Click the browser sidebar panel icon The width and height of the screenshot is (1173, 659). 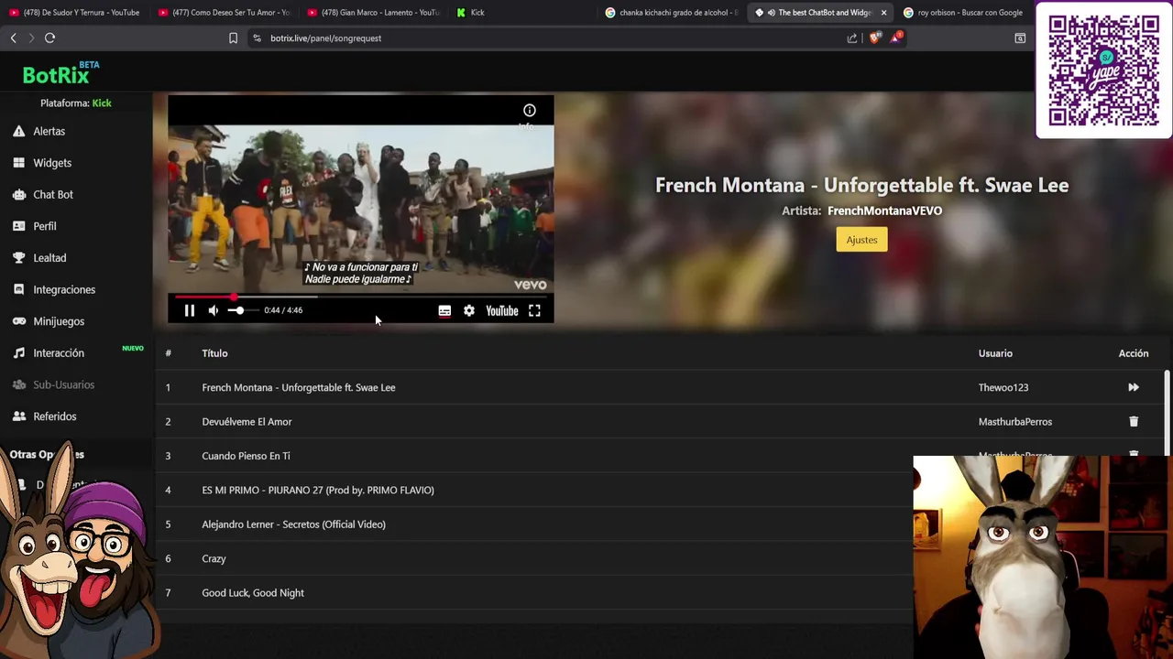(1020, 38)
